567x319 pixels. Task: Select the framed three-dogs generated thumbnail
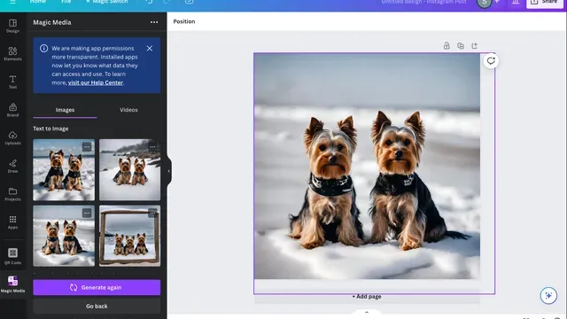pyautogui.click(x=130, y=236)
